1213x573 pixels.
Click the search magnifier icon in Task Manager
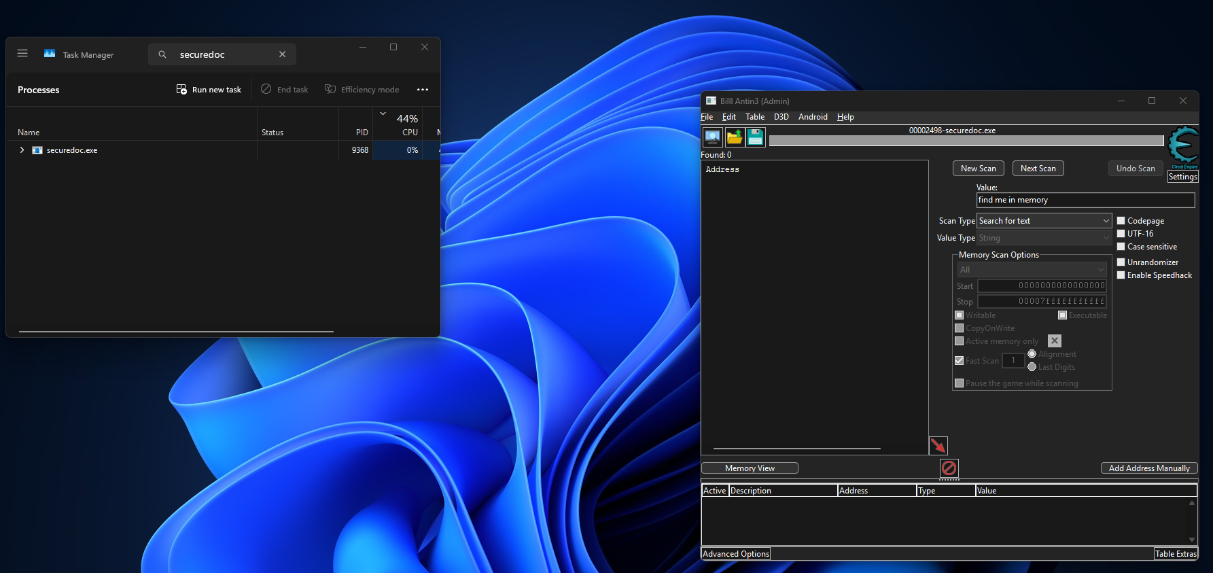click(x=162, y=54)
